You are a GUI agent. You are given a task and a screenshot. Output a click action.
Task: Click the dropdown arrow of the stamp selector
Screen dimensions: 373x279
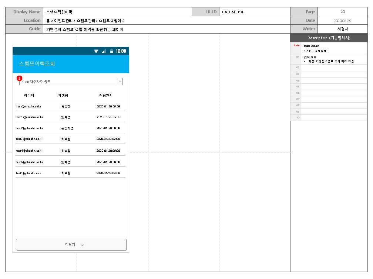pos(120,82)
